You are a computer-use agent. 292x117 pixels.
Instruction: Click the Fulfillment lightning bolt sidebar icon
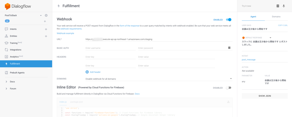pyautogui.click(x=6, y=64)
